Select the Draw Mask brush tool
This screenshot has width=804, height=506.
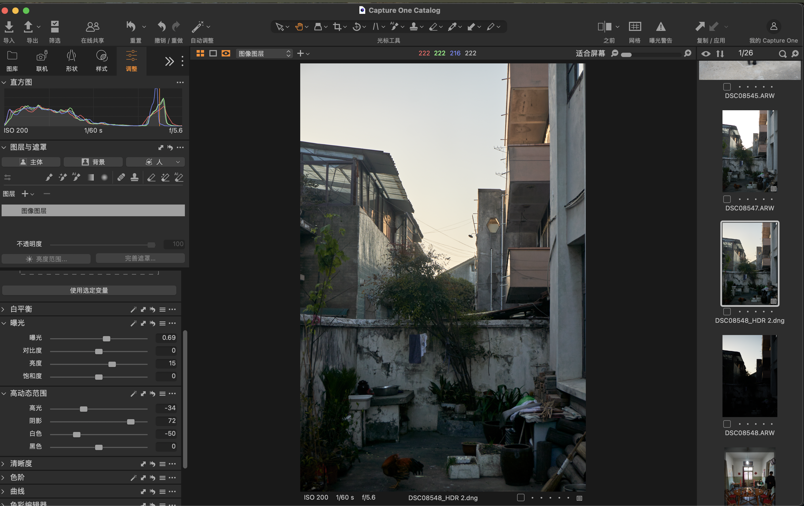[x=49, y=177]
